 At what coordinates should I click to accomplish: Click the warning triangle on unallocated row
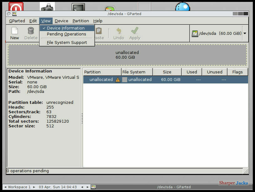point(118,80)
